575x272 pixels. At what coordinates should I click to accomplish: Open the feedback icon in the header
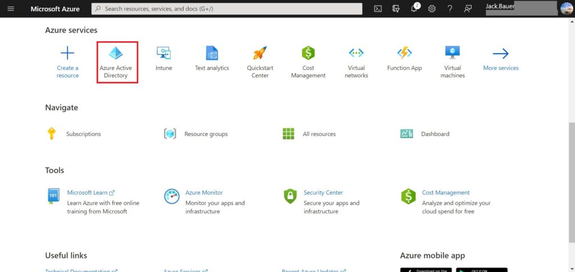pos(468,9)
